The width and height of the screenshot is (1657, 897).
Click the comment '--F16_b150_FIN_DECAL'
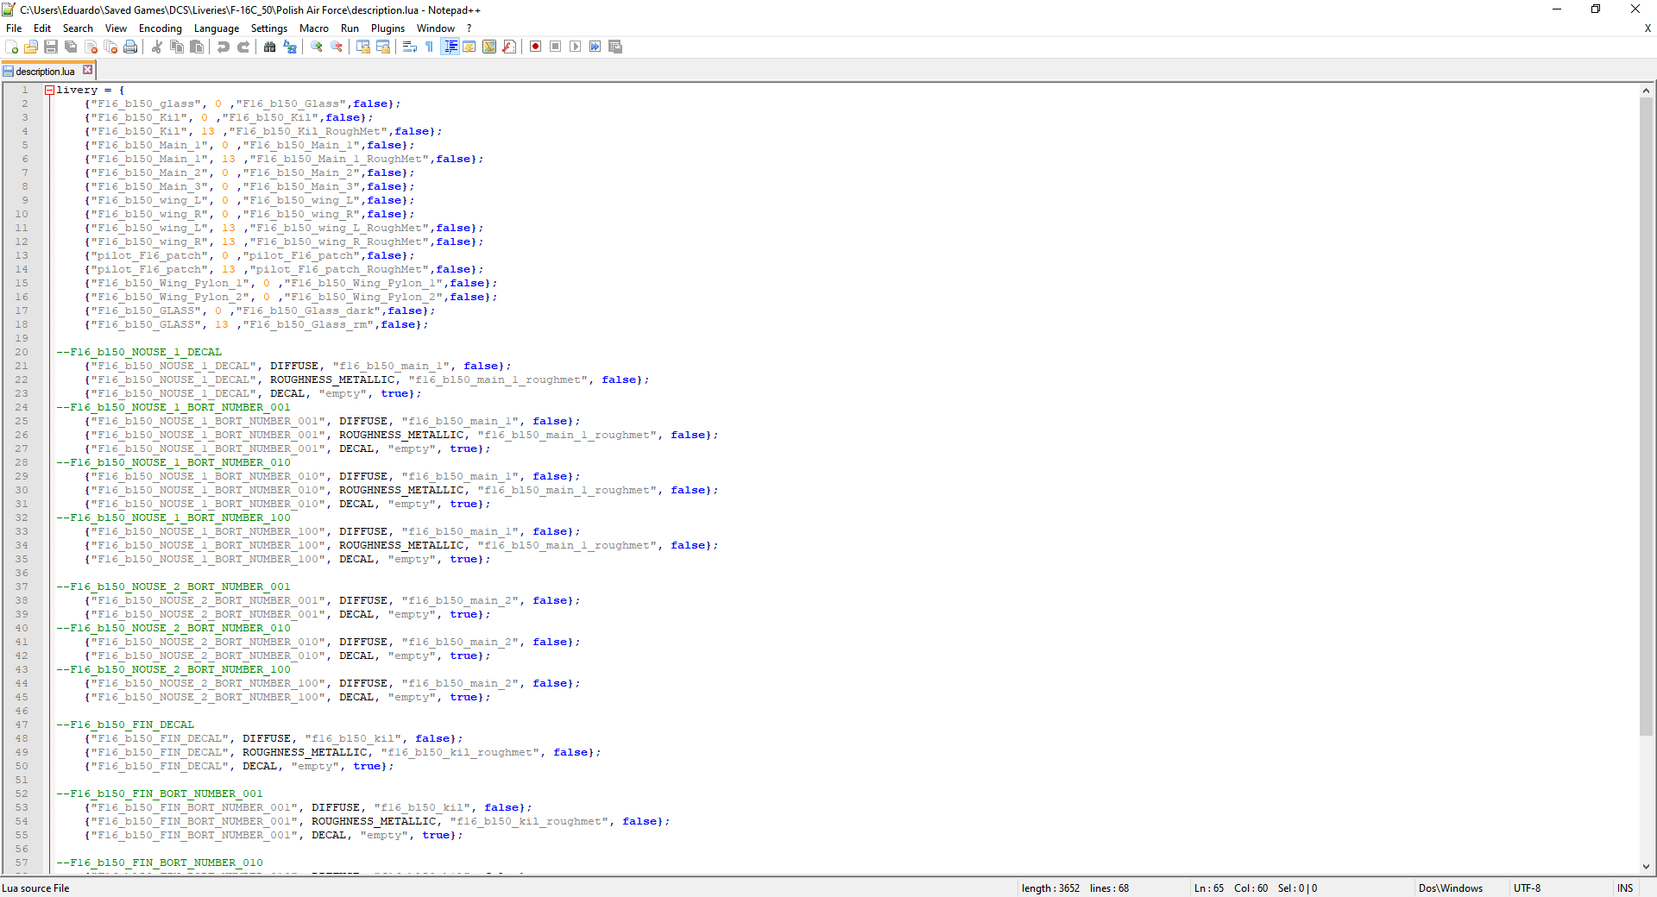click(125, 724)
